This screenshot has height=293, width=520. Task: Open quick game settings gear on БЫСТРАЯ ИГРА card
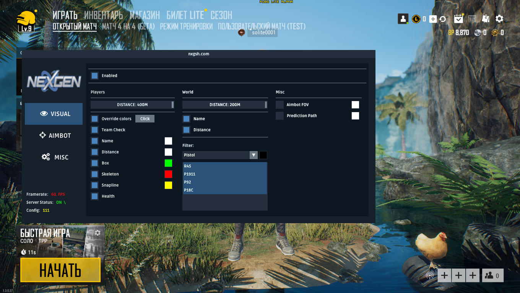[97, 233]
